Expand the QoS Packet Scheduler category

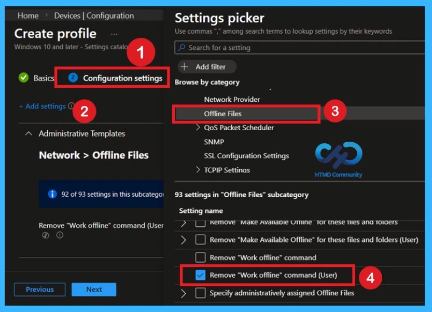click(x=198, y=127)
